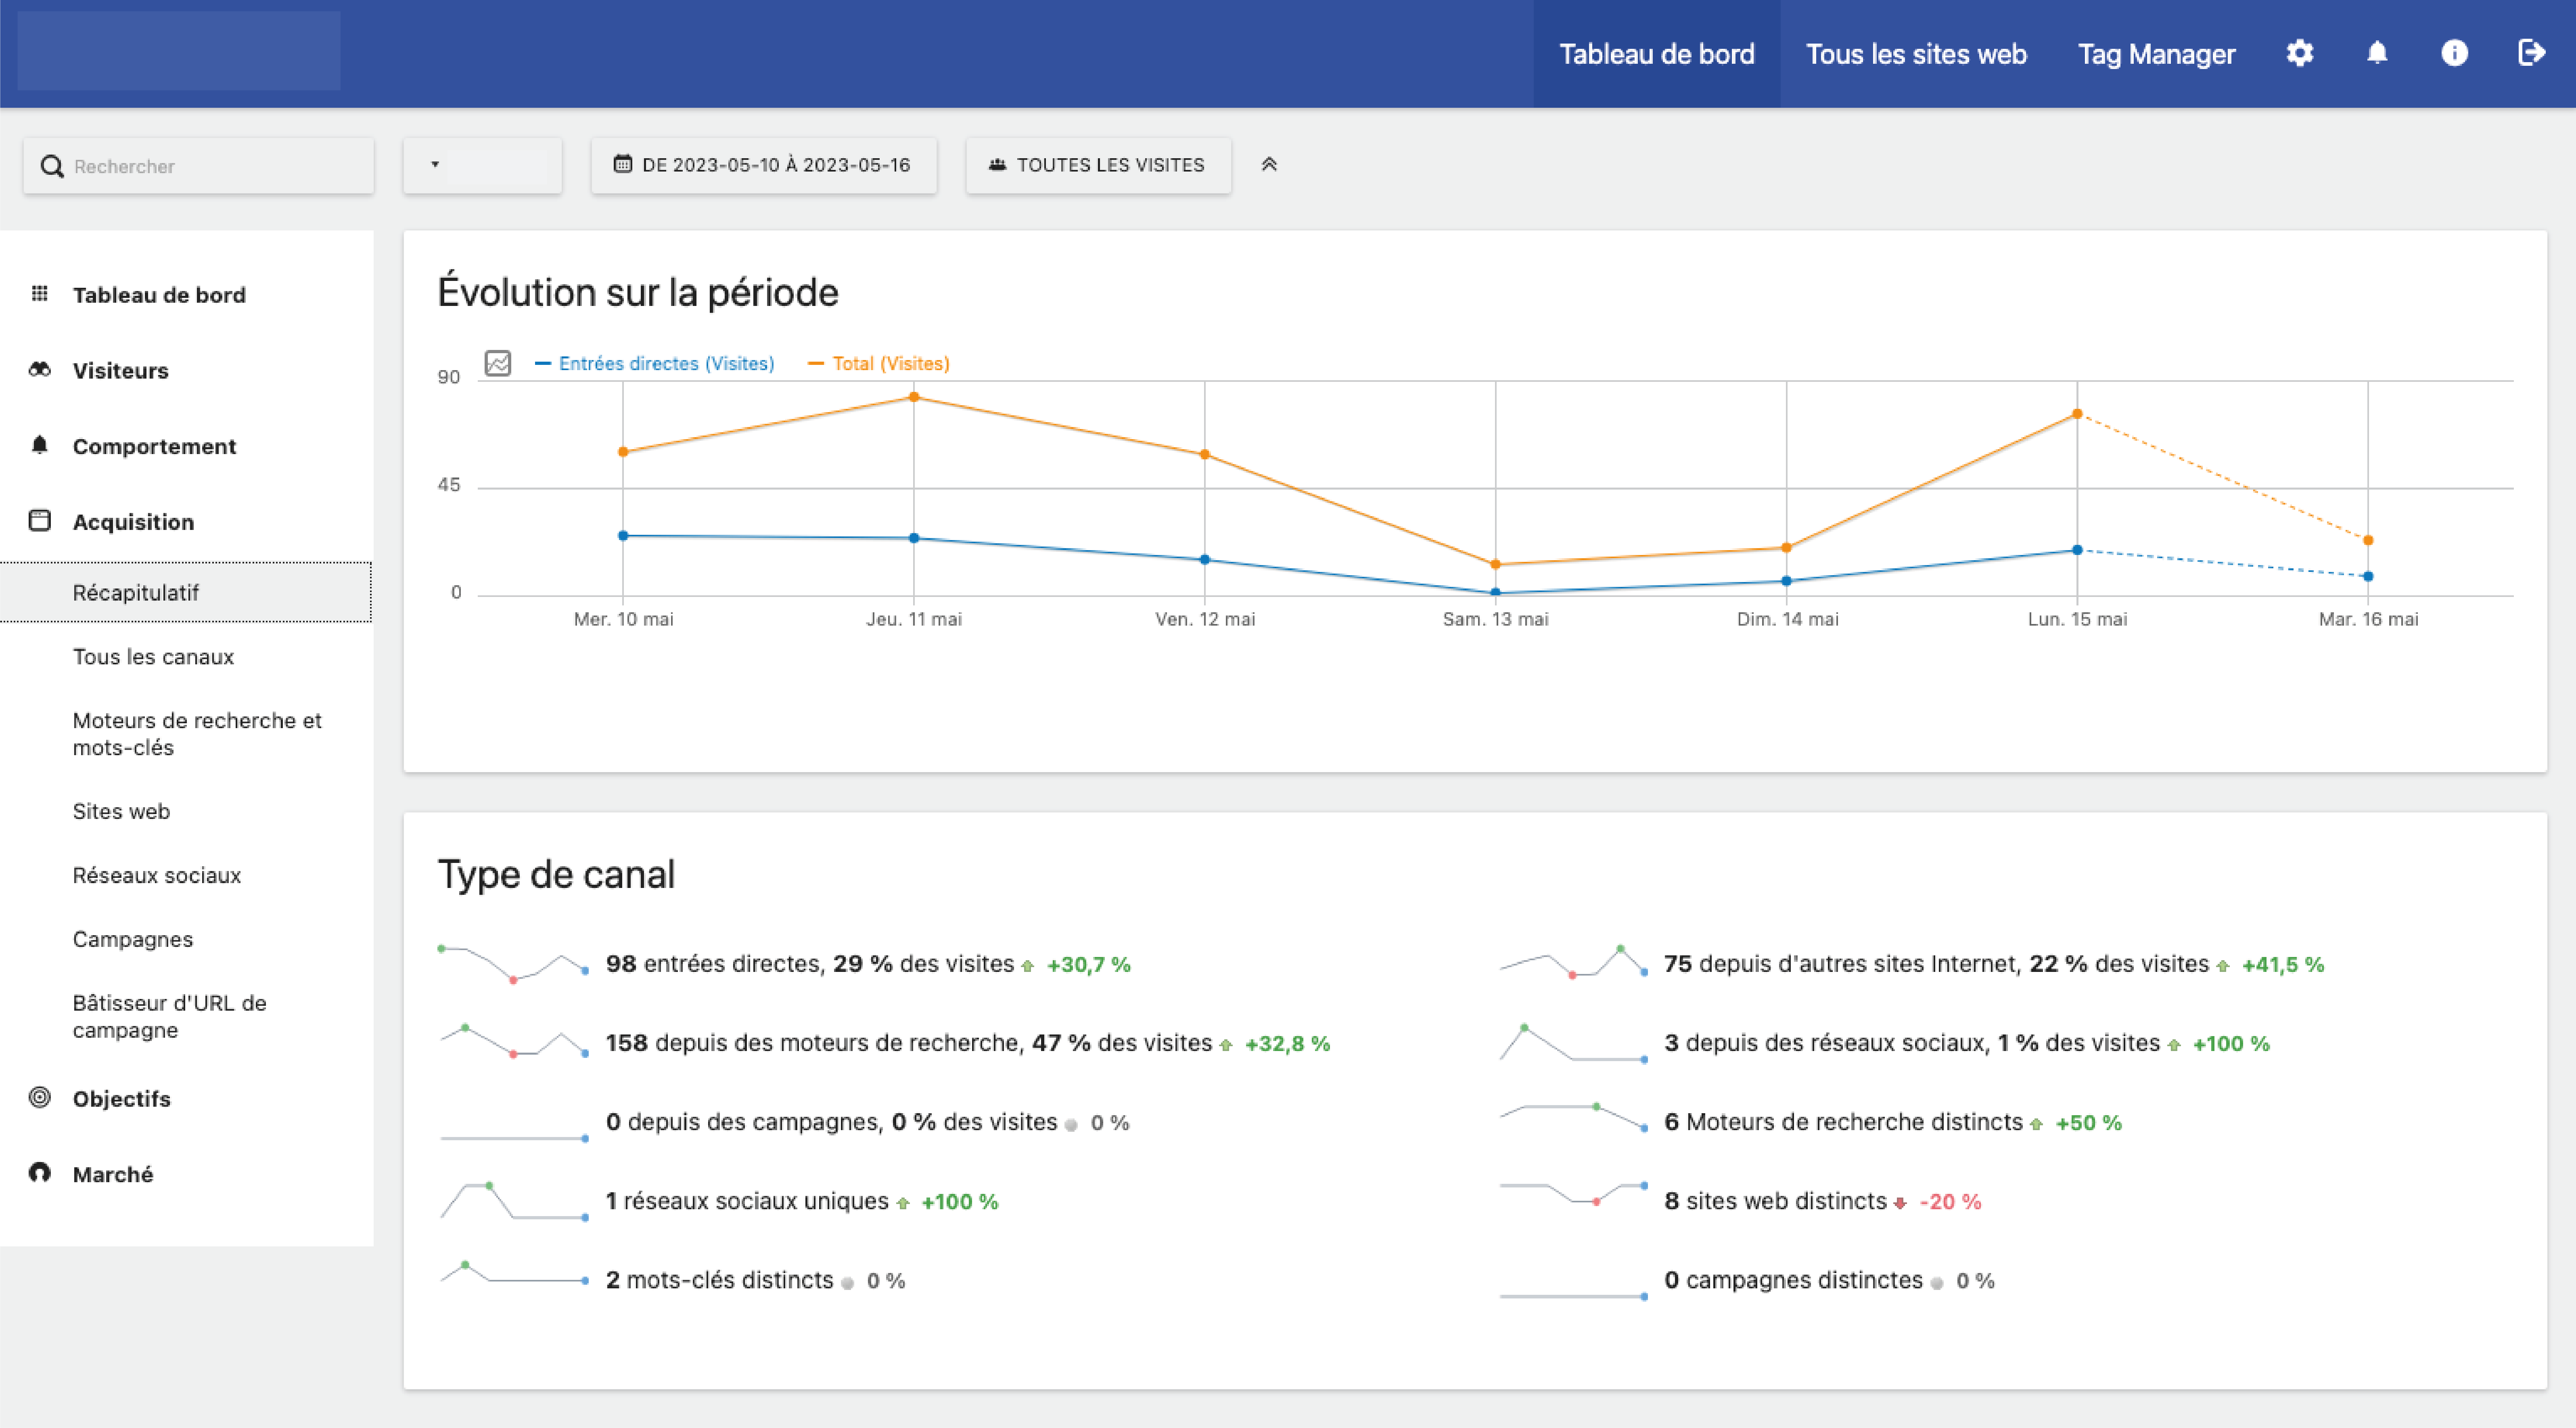Image resolution: width=2576 pixels, height=1428 pixels.
Task: Click the Marché icon in sidebar
Action: (x=40, y=1173)
